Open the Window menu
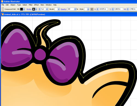137x106 pixels. (x=48, y=5)
